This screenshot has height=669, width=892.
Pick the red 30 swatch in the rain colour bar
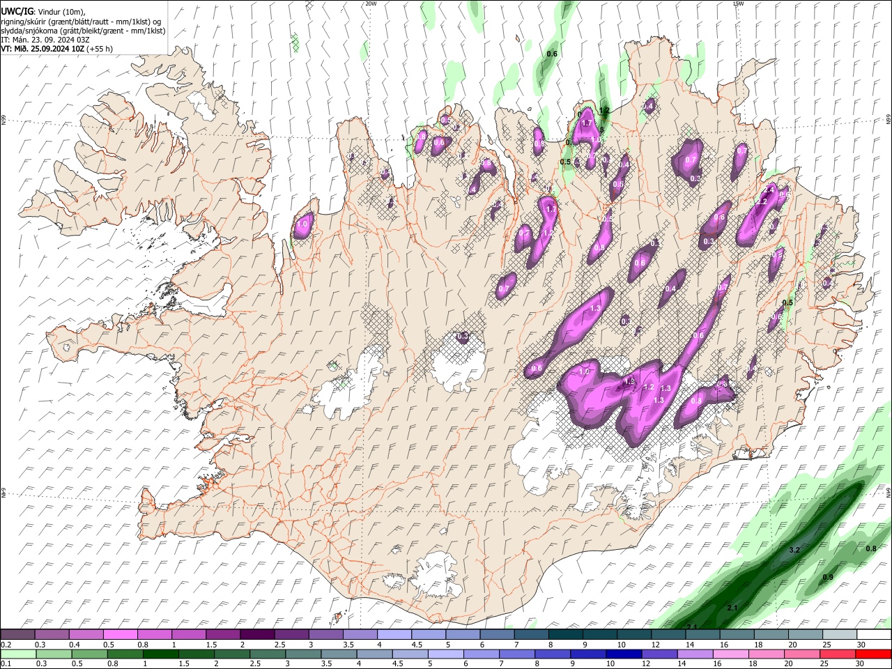[873, 654]
